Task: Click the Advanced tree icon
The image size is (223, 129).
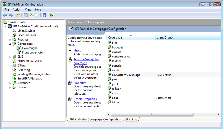Action: 14,83
